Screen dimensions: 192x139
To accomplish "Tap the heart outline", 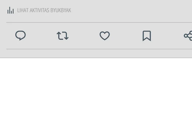I will (x=105, y=36).
